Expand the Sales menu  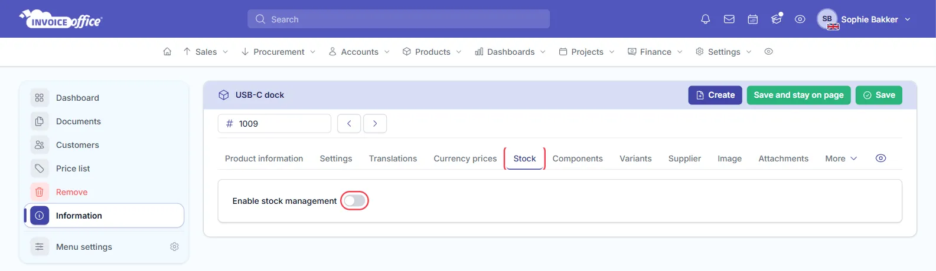tap(206, 52)
